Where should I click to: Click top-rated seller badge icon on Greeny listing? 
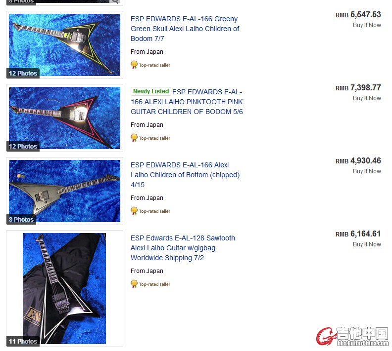click(134, 65)
